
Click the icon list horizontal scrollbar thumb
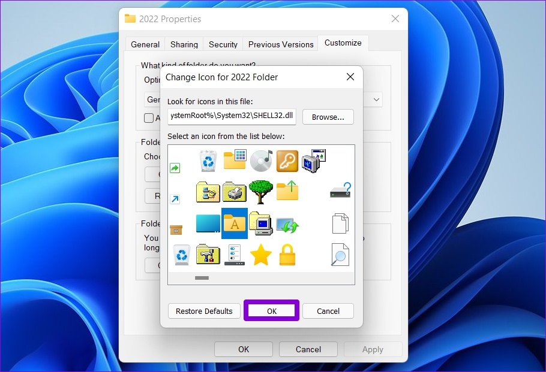coord(202,278)
